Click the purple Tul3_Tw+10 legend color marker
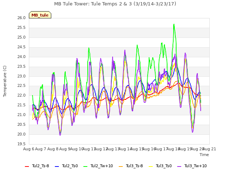 point(179,167)
